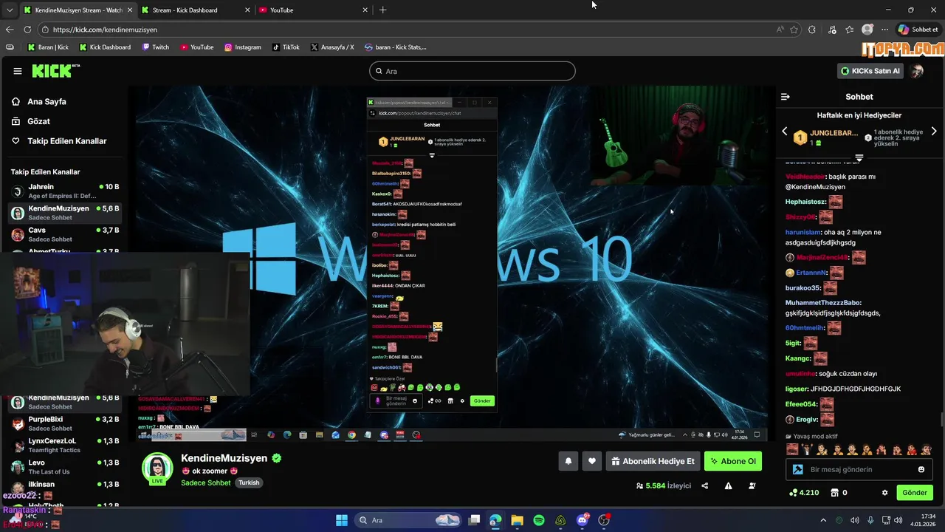Show previous weekly gifter with left chevron
The height and width of the screenshot is (532, 945).
[x=785, y=132]
